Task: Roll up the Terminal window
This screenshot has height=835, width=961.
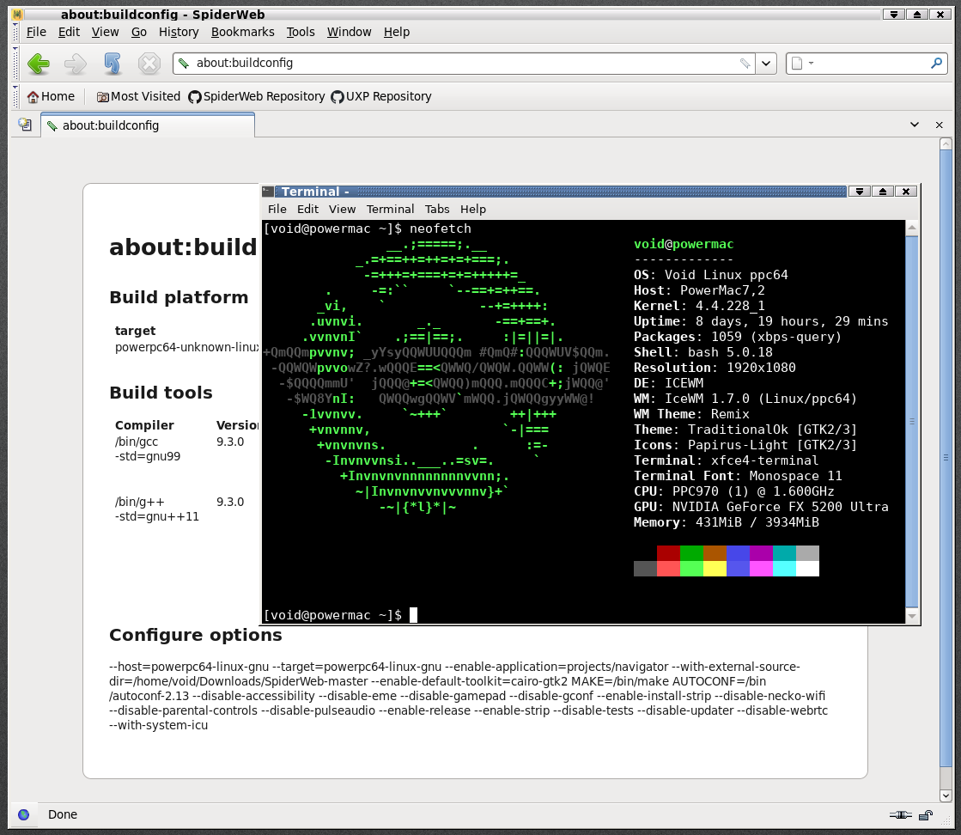Action: 860,192
